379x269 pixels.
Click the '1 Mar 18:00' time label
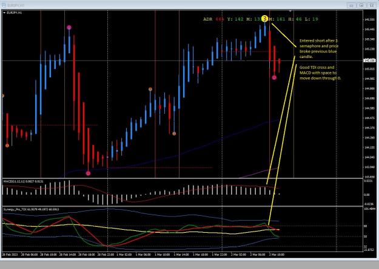201,254
